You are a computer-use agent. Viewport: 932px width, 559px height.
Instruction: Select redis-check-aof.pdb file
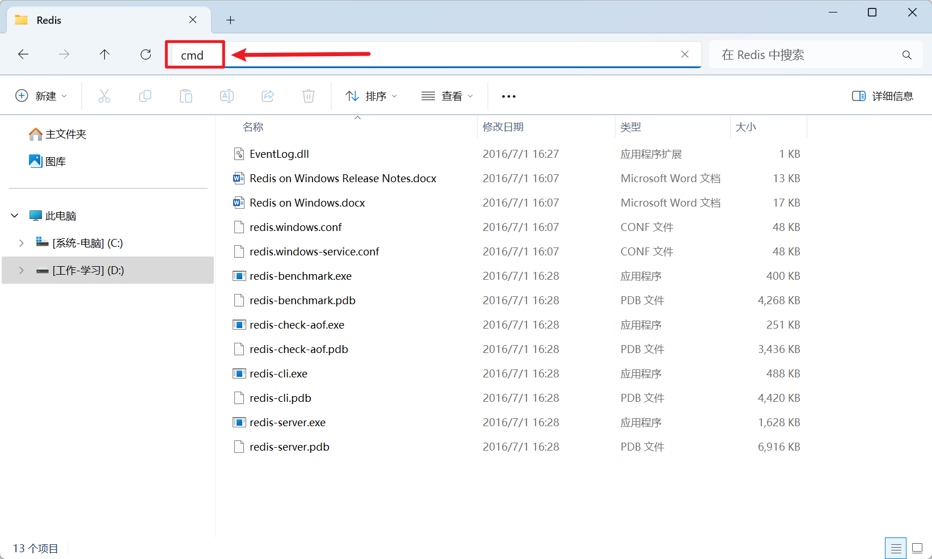point(299,349)
